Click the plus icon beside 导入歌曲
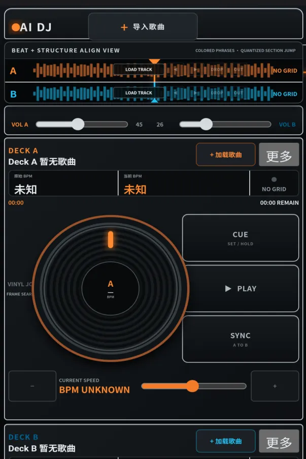The width and height of the screenshot is (306, 459). click(x=124, y=27)
